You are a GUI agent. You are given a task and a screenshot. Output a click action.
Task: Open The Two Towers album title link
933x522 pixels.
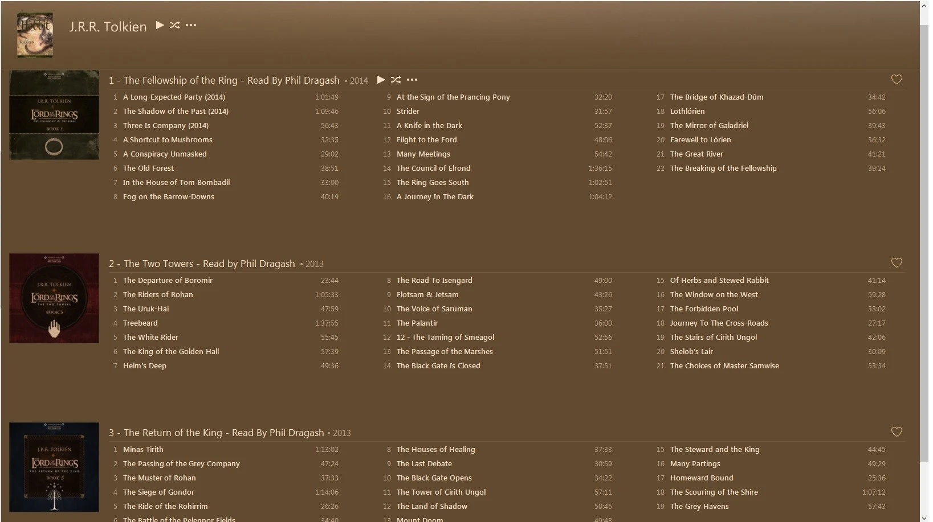pos(202,264)
